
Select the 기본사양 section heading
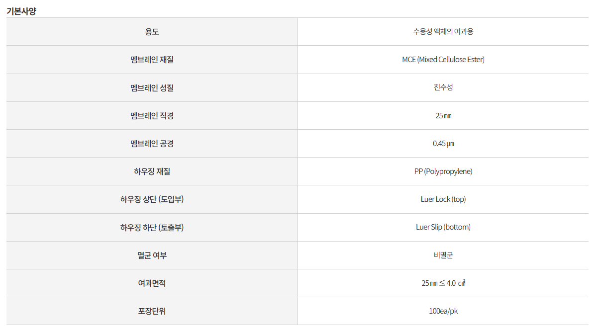click(21, 11)
